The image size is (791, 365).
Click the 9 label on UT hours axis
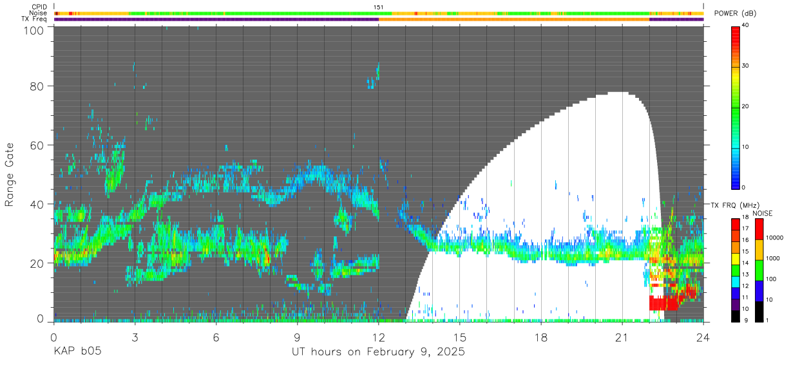[x=297, y=337]
